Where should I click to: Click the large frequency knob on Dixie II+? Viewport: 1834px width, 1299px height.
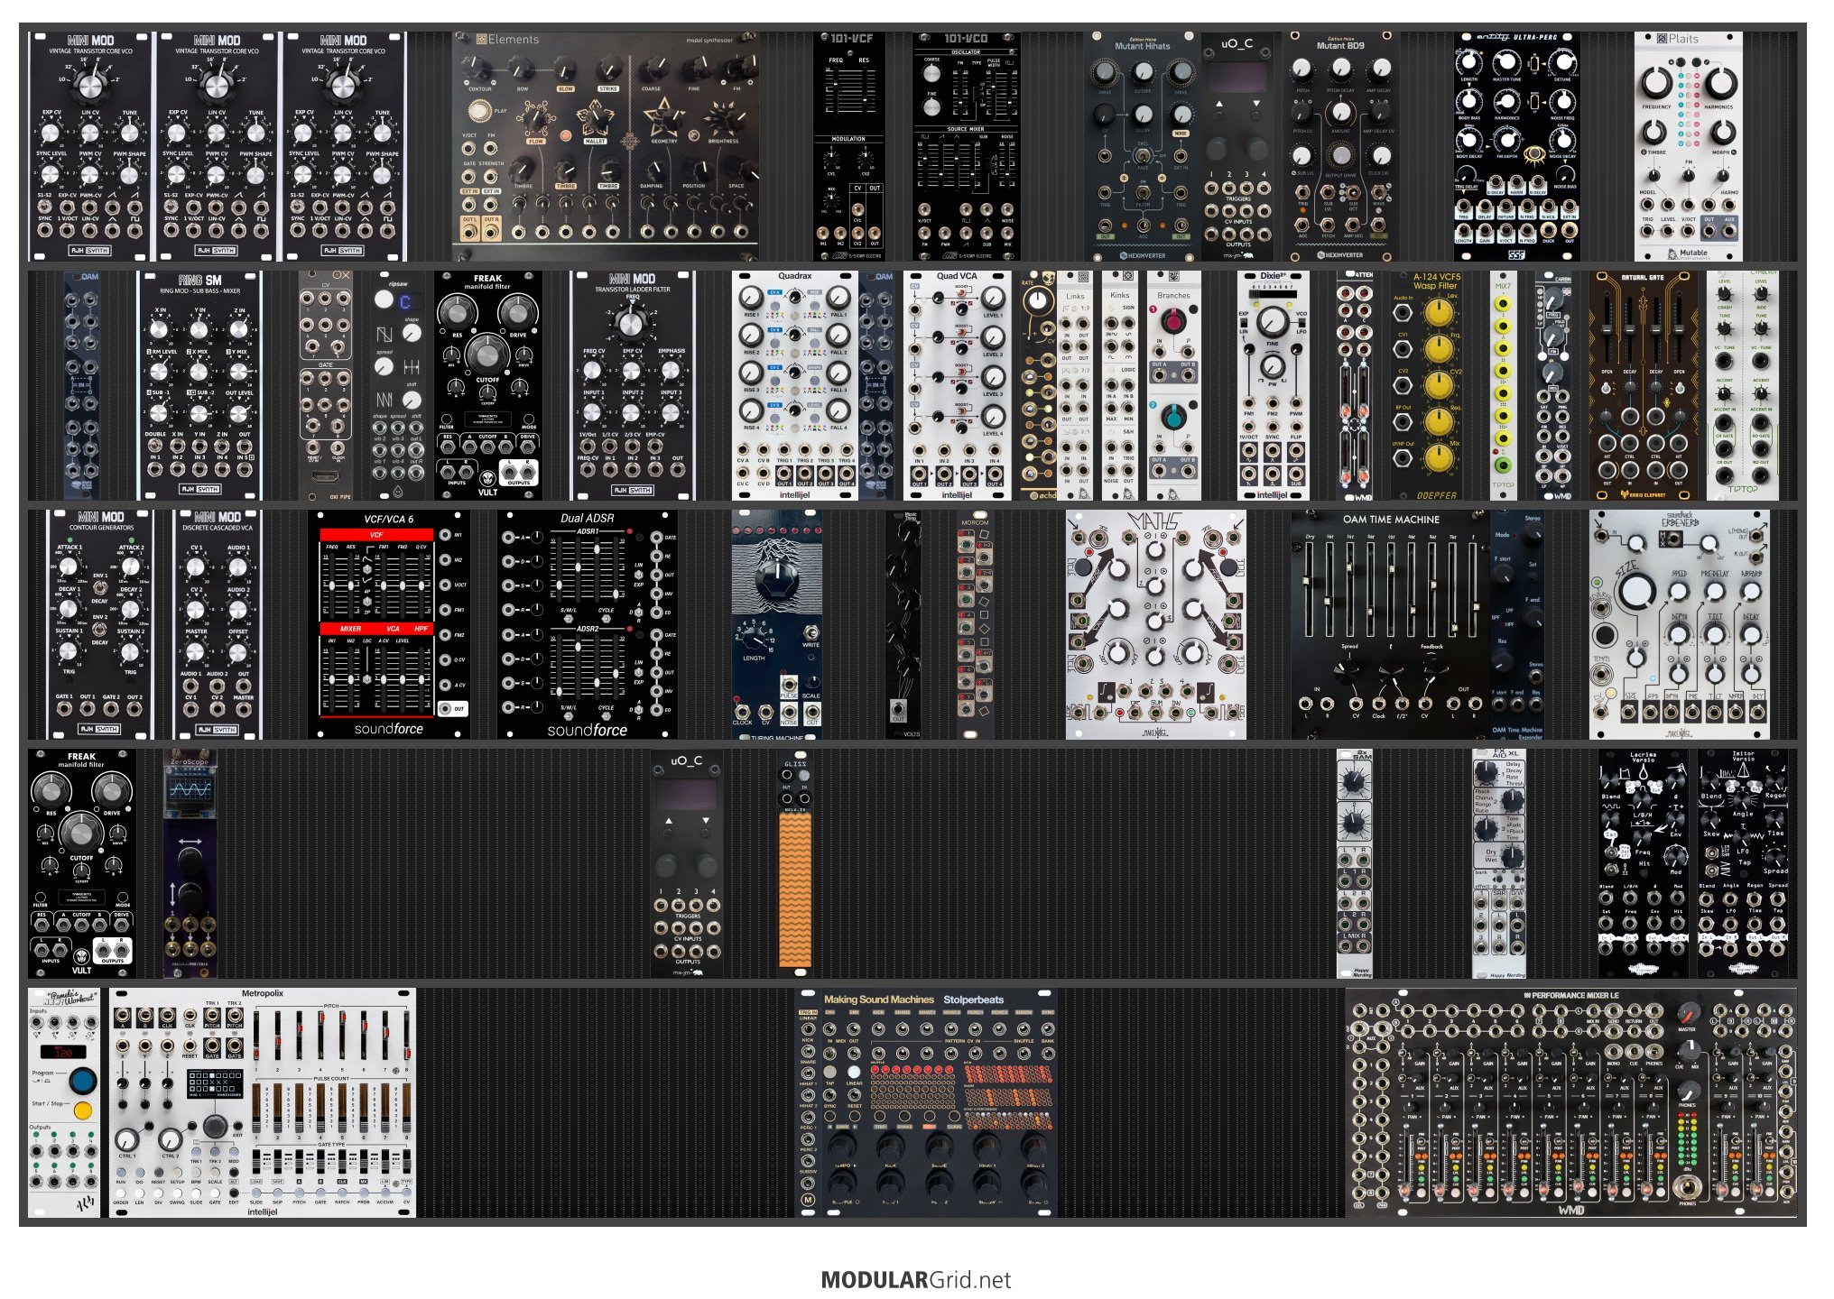1272,321
